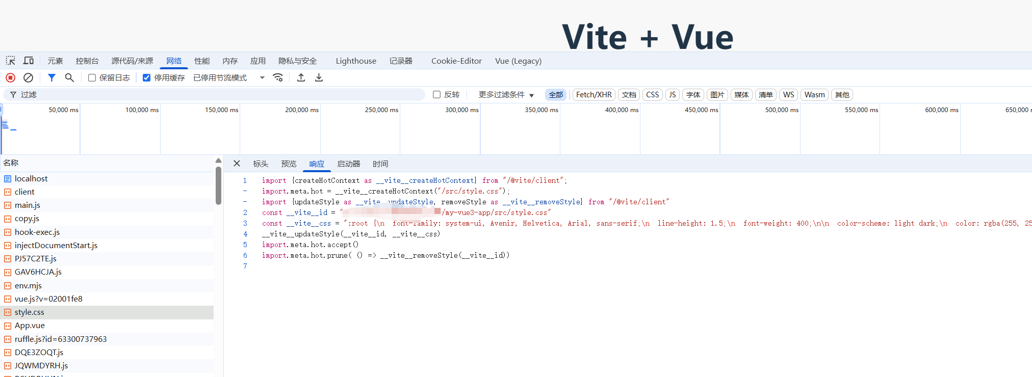Image resolution: width=1032 pixels, height=377 pixels.
Task: Filter requests by JS type
Action: [x=673, y=95]
